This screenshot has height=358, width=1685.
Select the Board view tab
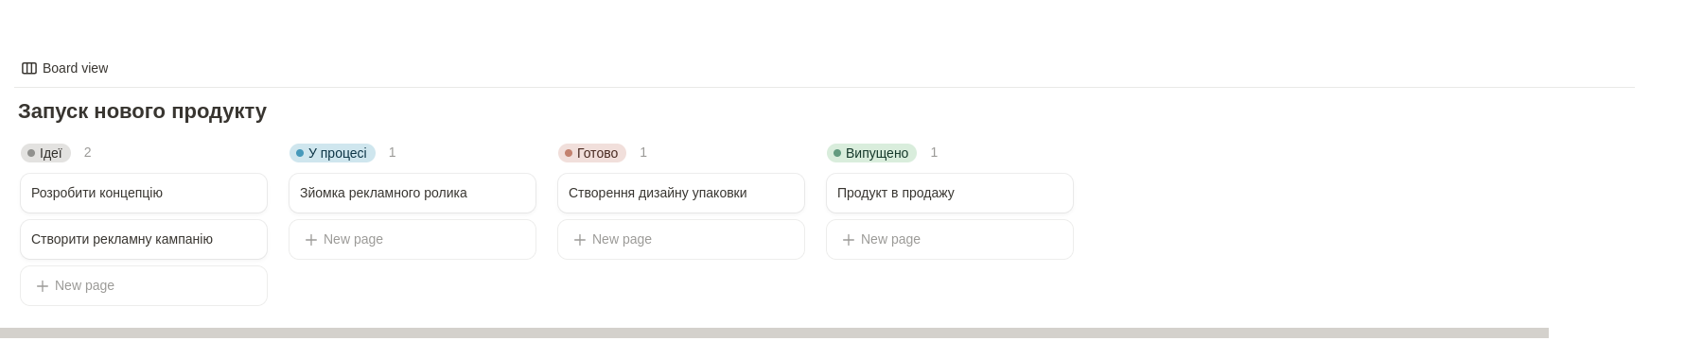[x=65, y=68]
